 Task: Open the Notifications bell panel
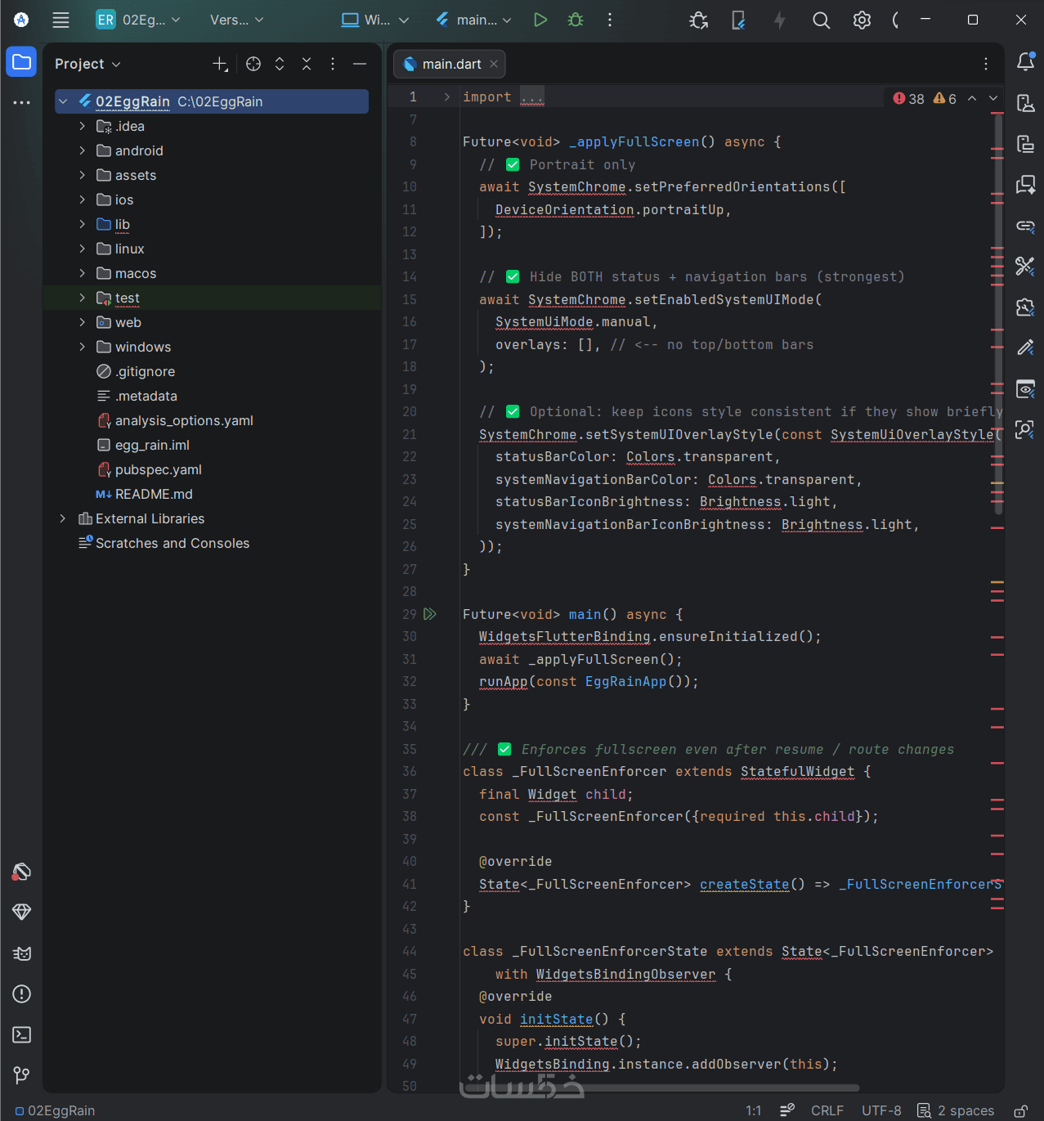coord(1025,61)
